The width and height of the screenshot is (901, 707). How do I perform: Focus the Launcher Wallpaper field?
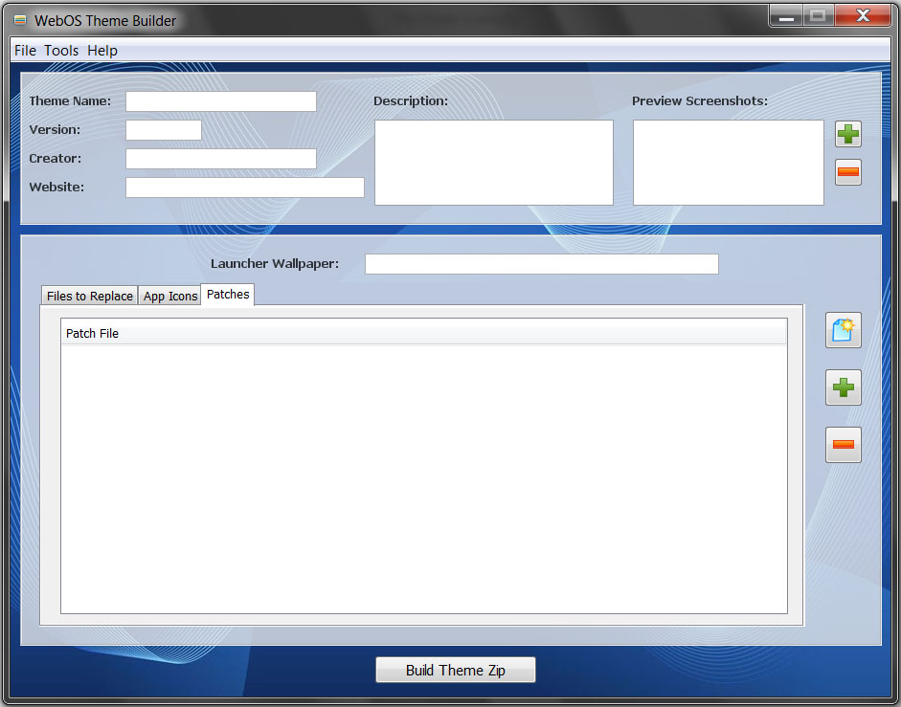pyautogui.click(x=542, y=264)
